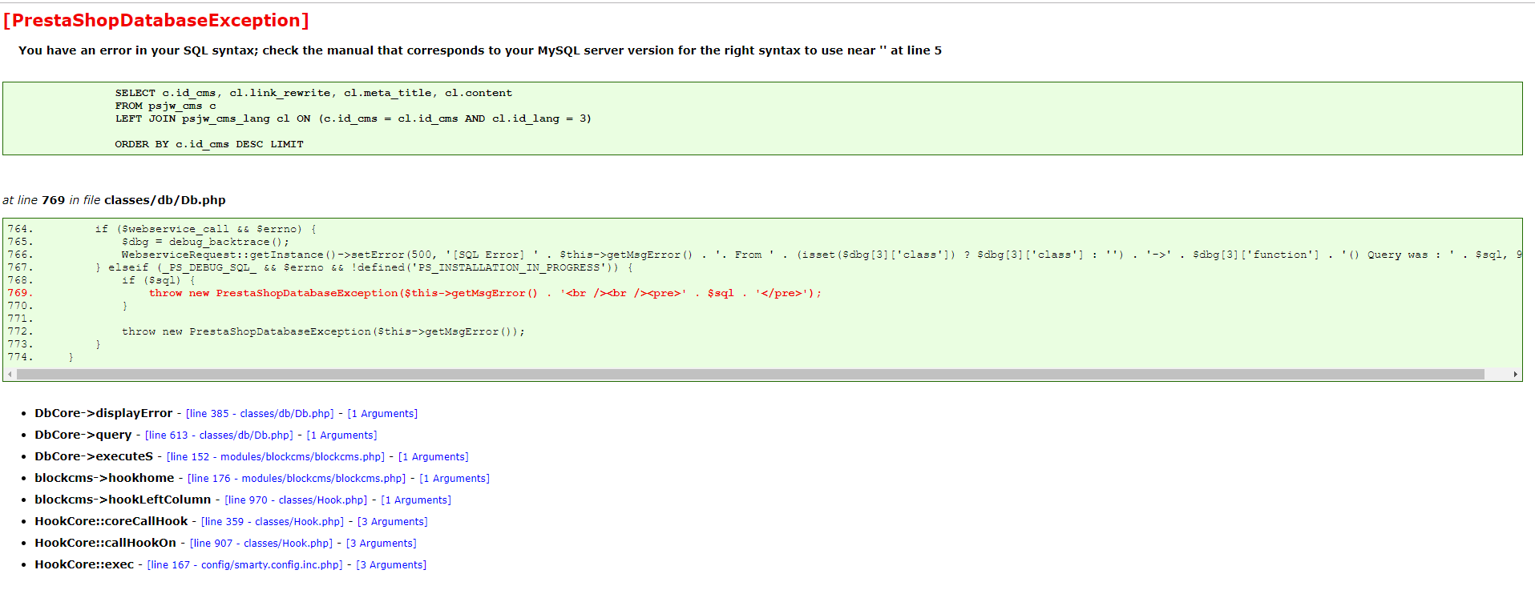Show arguments for HookCore::exec

coord(391,565)
